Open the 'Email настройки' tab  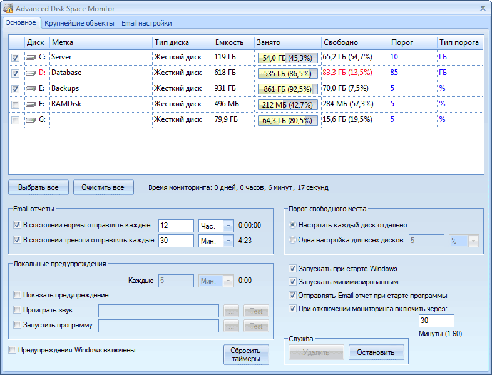pyautogui.click(x=146, y=23)
